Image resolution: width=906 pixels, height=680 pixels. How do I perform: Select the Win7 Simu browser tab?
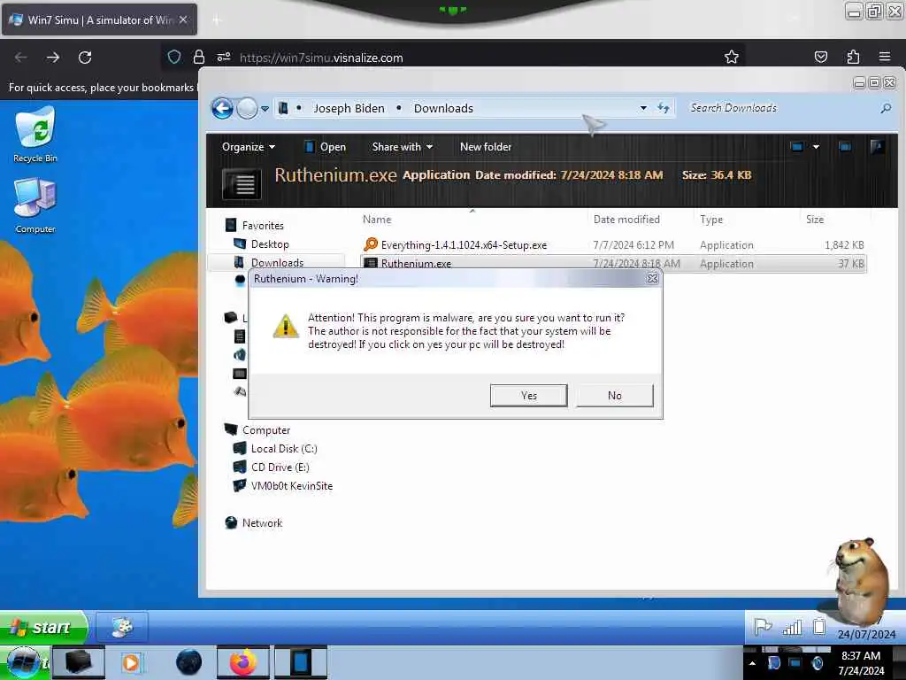coord(99,19)
